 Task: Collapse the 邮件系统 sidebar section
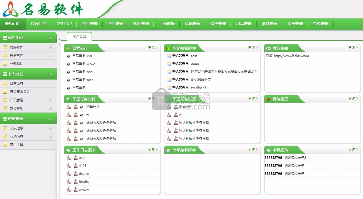50,38
